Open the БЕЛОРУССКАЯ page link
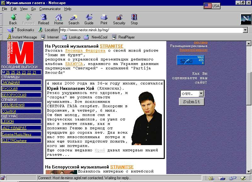This screenshot has width=252, height=182. coord(14,95)
